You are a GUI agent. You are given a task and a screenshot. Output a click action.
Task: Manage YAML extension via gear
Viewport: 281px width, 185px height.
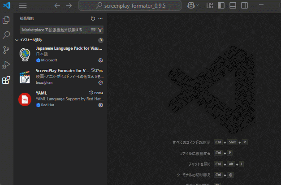pyautogui.click(x=100, y=105)
